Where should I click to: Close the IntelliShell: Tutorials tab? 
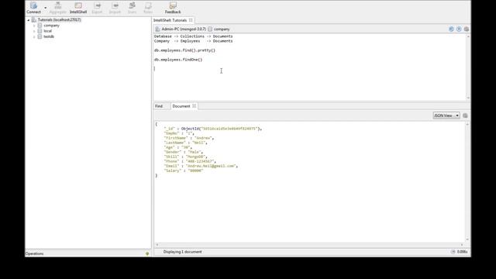pyautogui.click(x=191, y=20)
